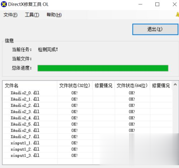Click the DirectX repair tool title icon
179x168 pixels.
[x=4, y=4]
